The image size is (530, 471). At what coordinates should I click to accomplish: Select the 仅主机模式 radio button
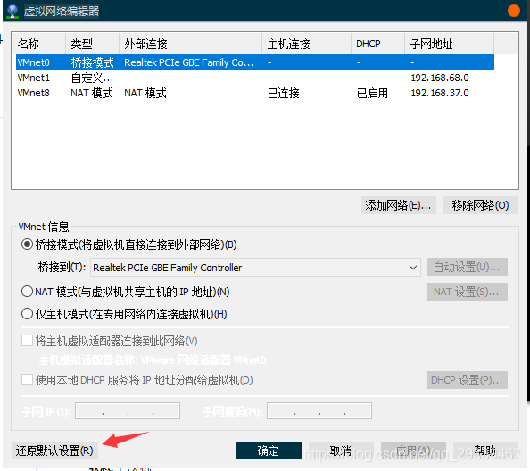click(27, 314)
